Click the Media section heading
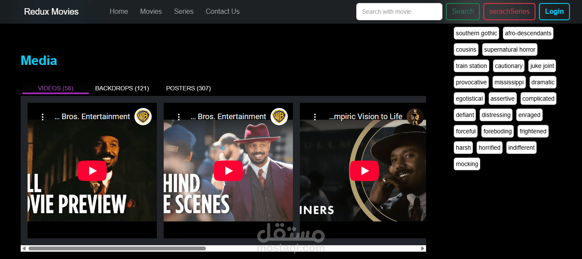 coord(39,60)
